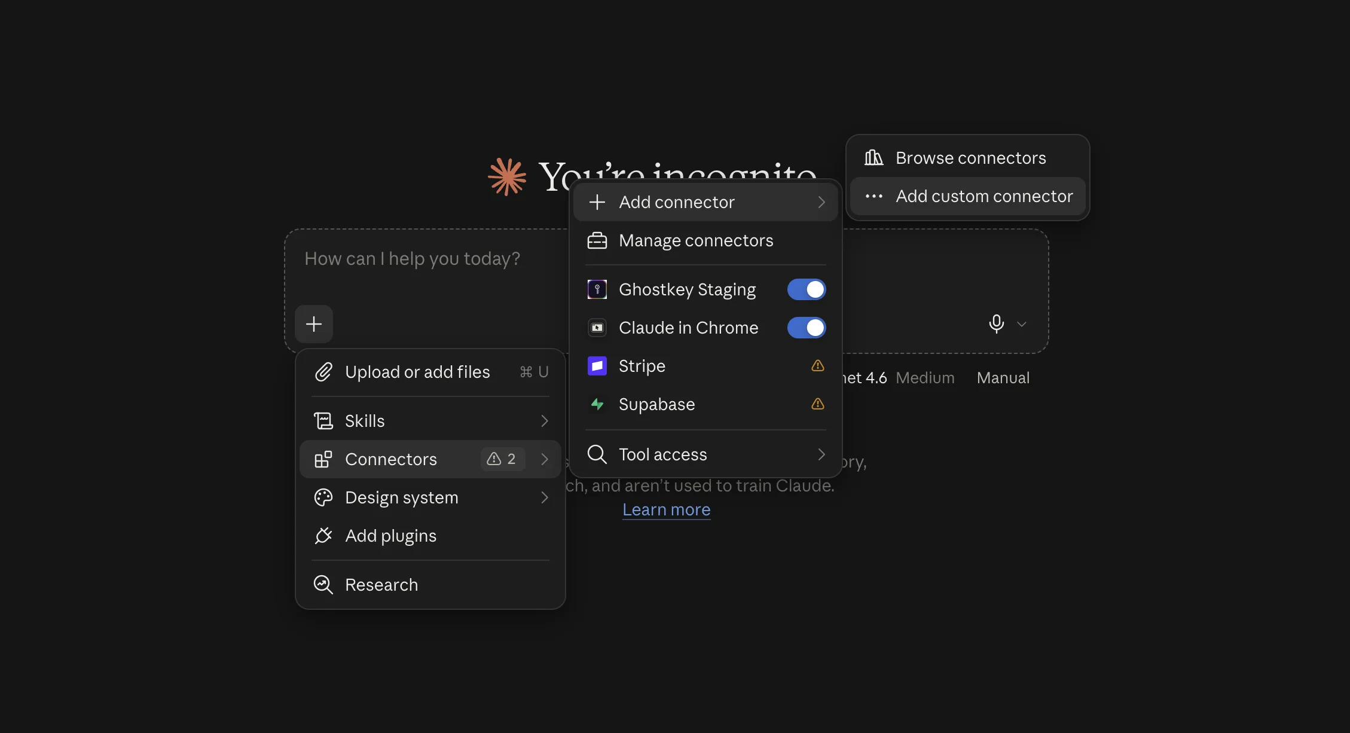This screenshot has width=1350, height=733.
Task: Select Upload or add files
Action: coord(430,372)
